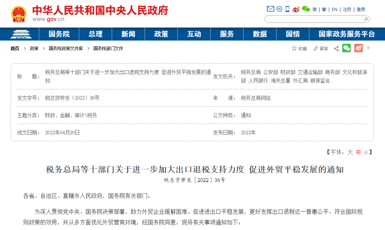The height and width of the screenshot is (230, 385).
Task: Select document number 税总货劳发〔2022〕36号 in the info table
Action: click(x=72, y=98)
